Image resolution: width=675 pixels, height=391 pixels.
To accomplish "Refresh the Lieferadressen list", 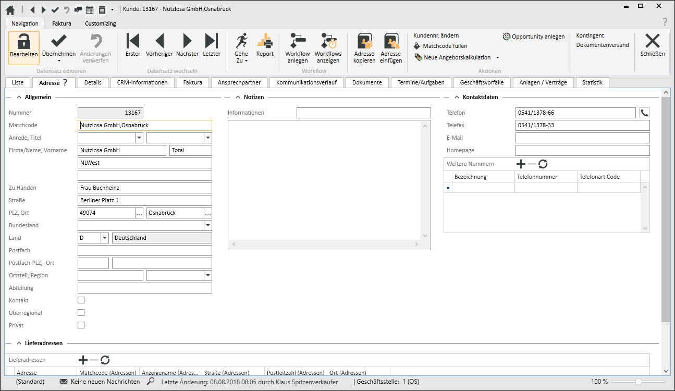I will [105, 360].
